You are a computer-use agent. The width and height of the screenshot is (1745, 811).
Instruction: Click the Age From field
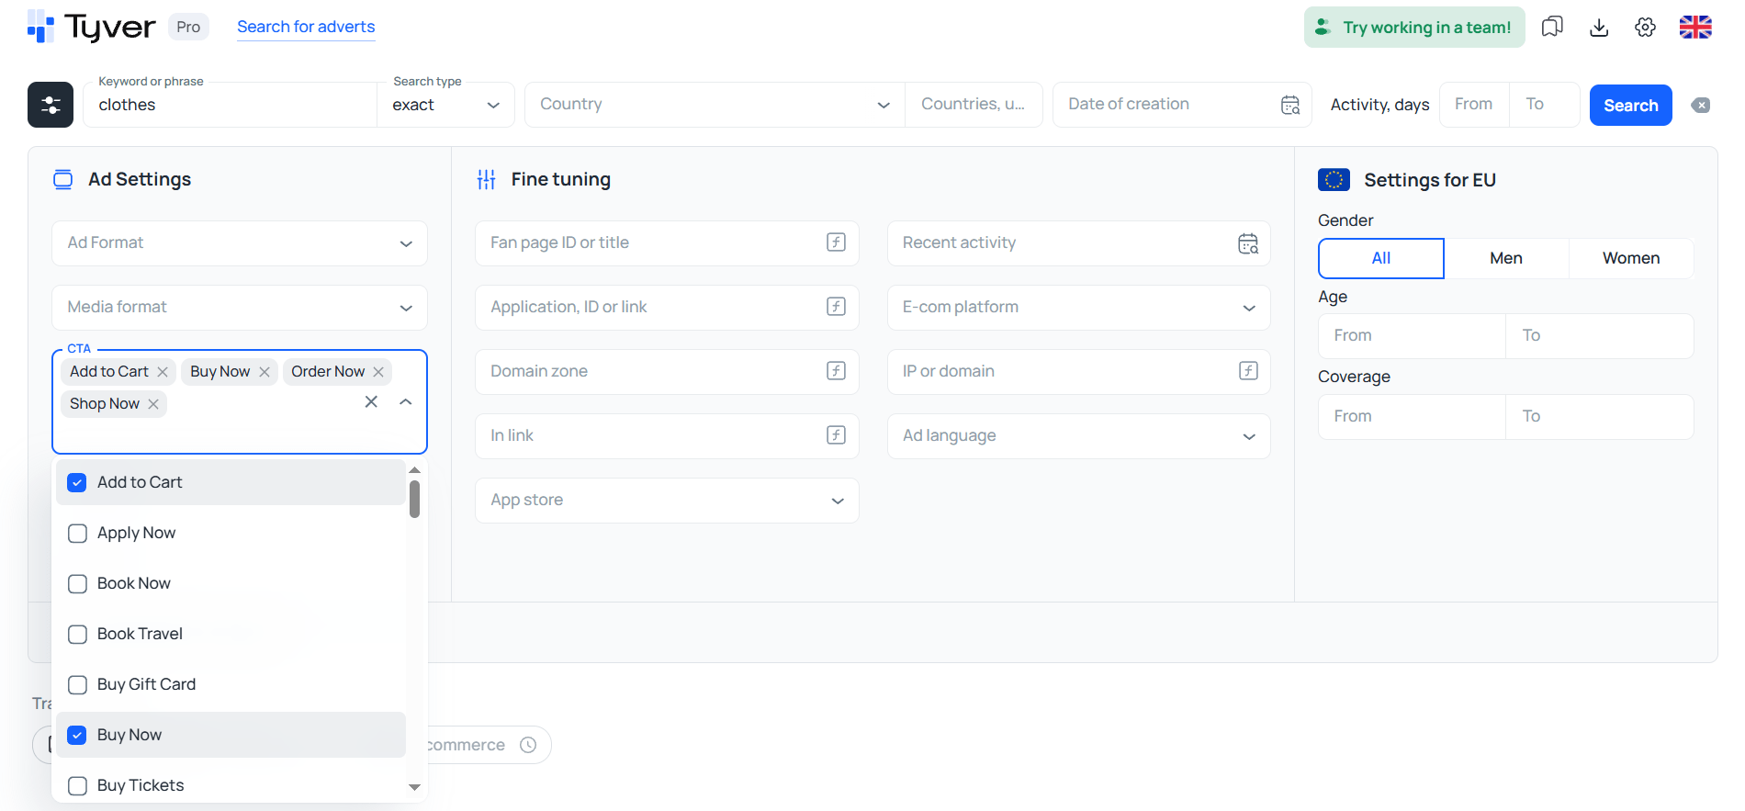(1413, 336)
